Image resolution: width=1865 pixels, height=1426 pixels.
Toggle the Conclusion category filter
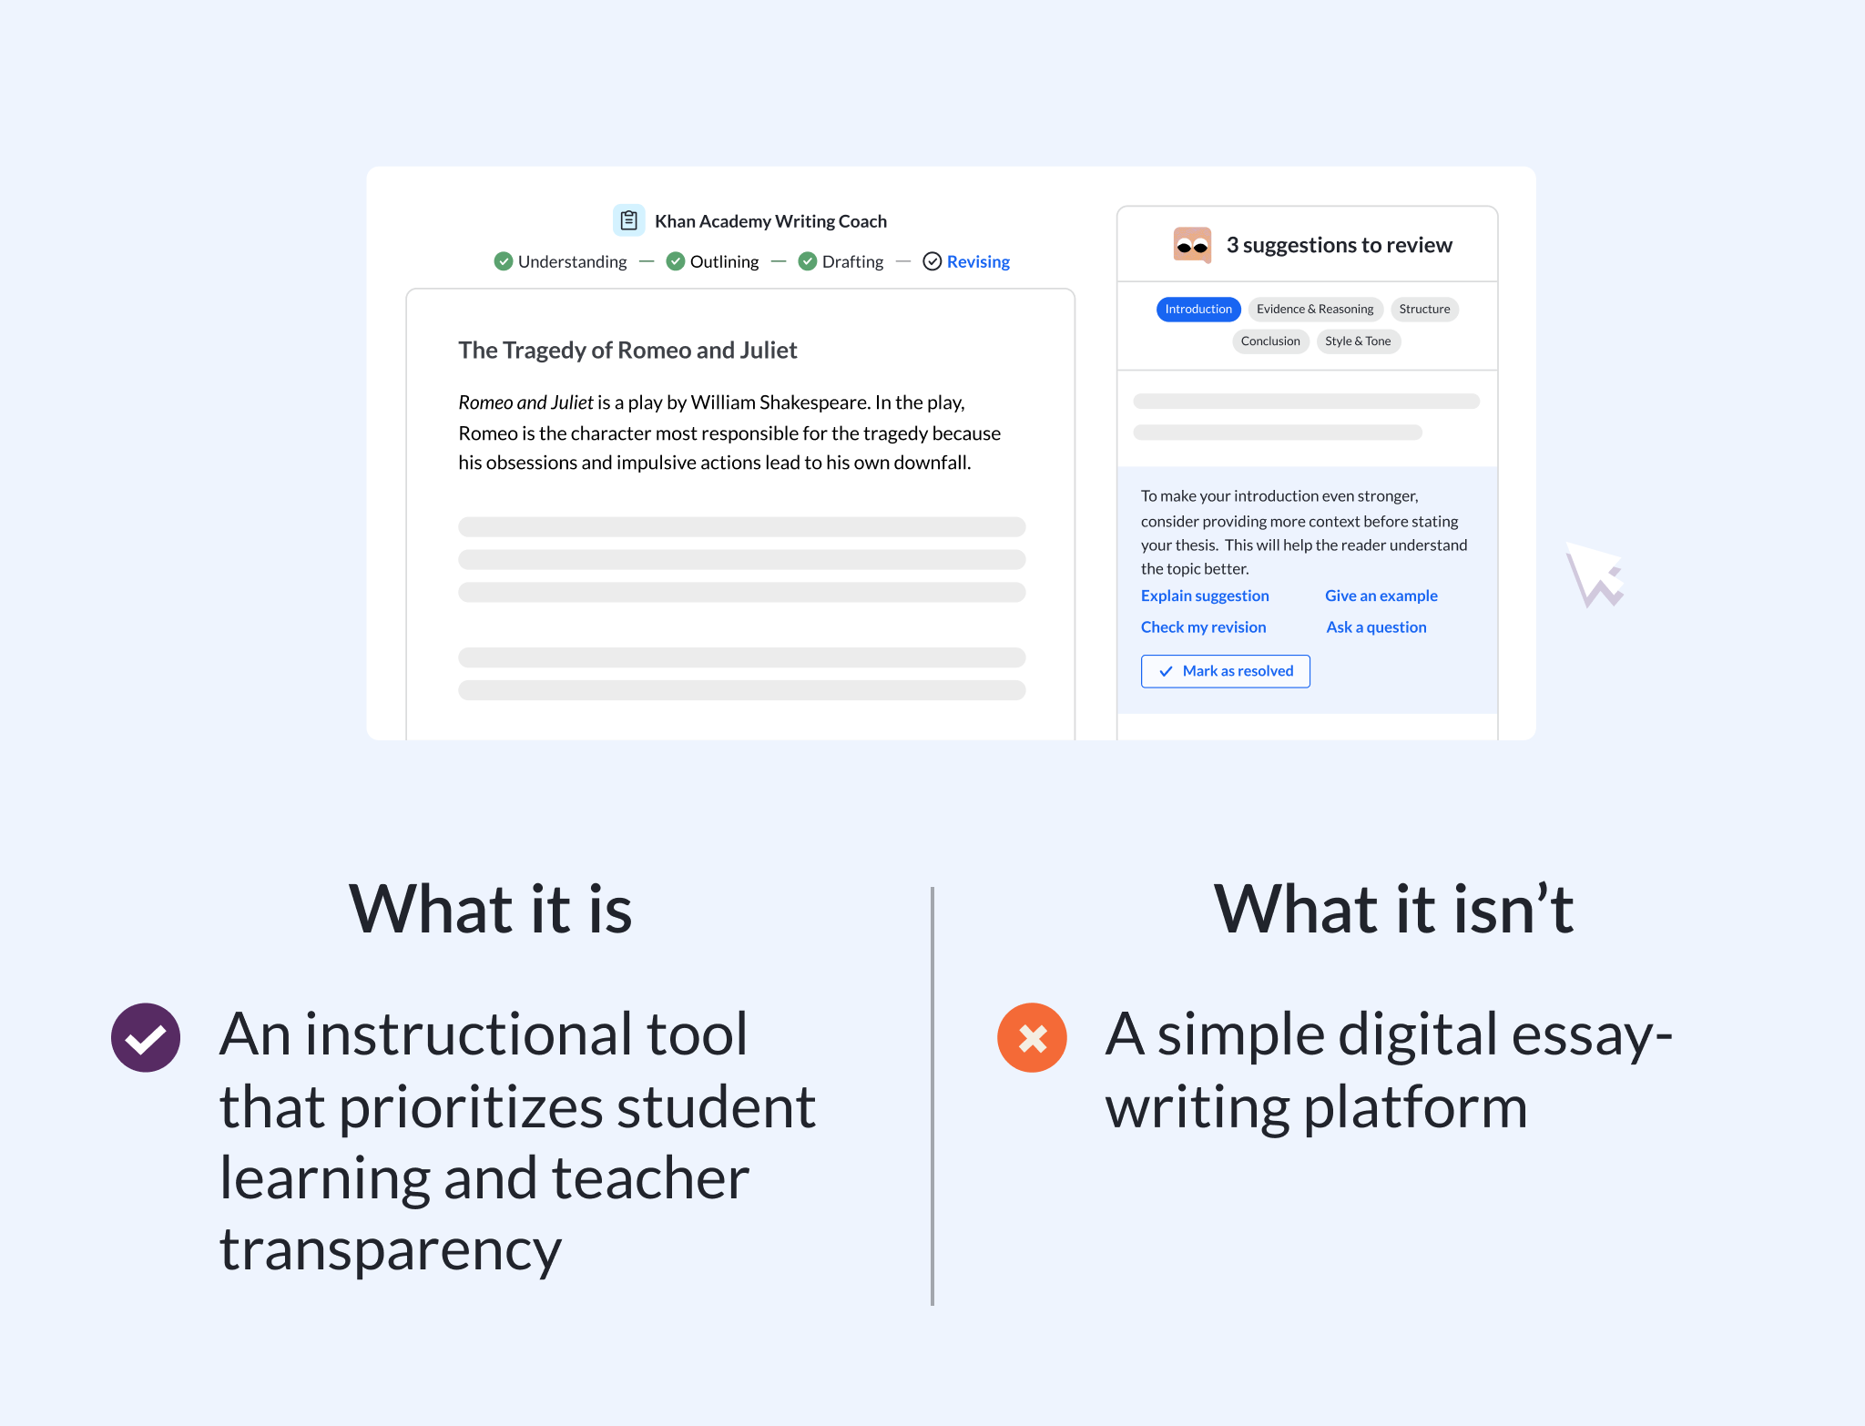coord(1269,340)
